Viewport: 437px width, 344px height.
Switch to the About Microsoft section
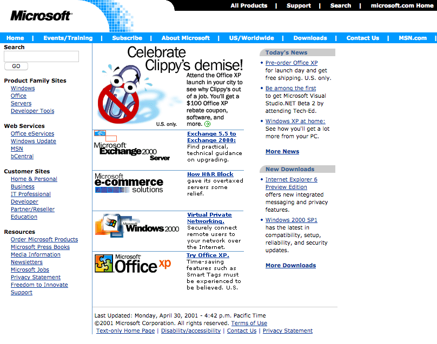186,38
